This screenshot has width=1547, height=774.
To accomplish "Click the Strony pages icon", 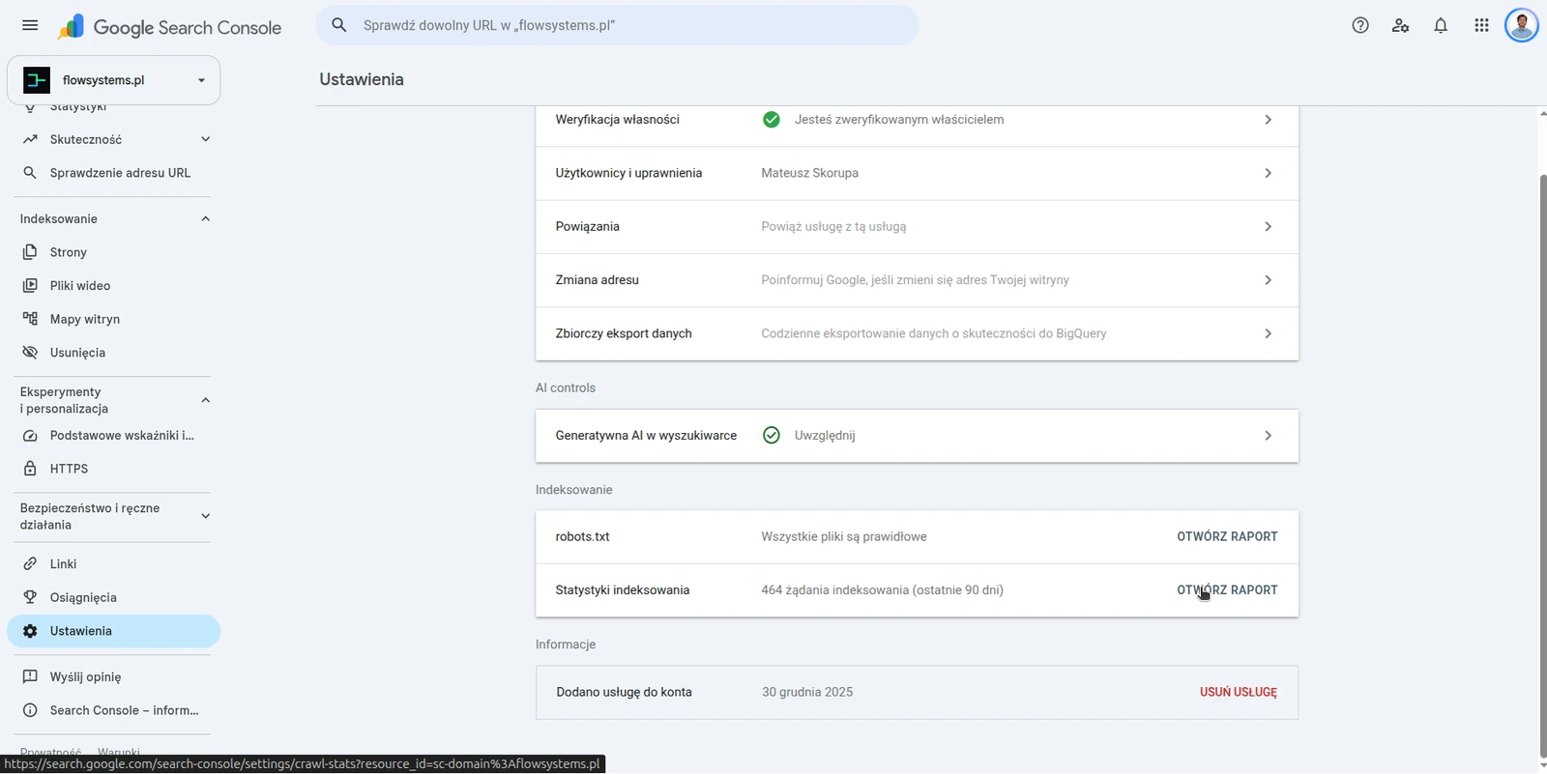I will tap(30, 252).
